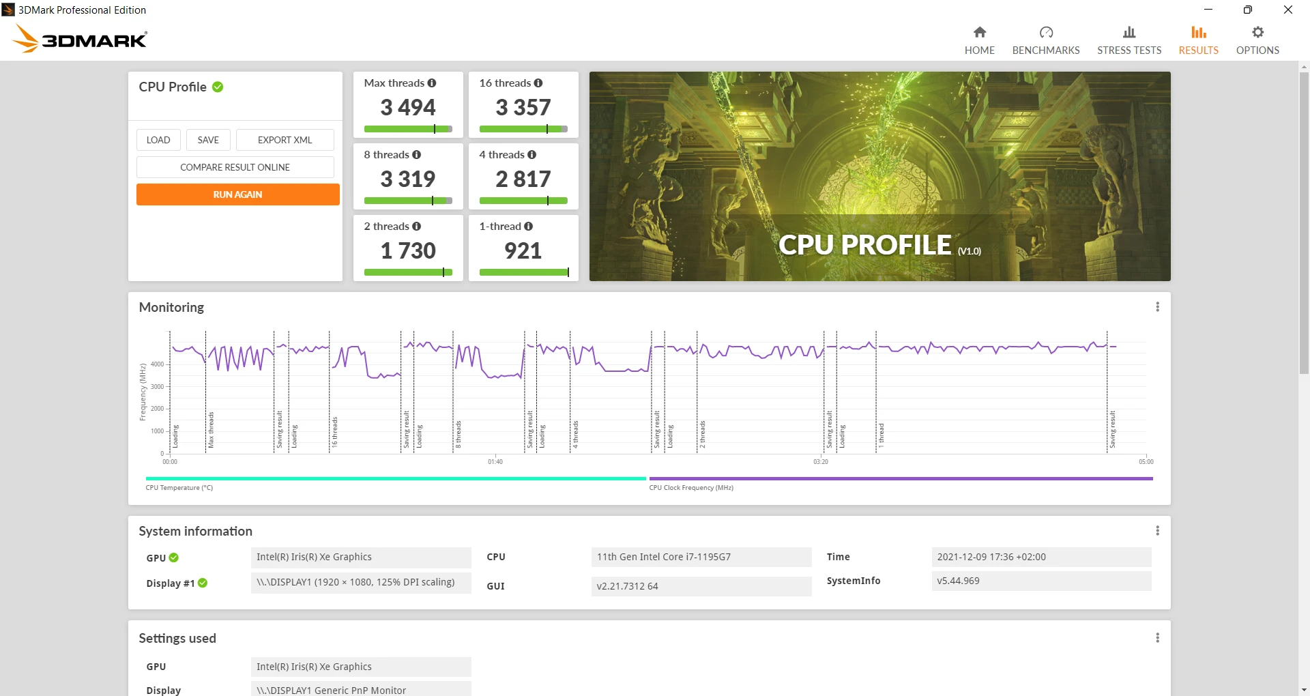Click the SAVE button
Viewport: 1310px width, 696px height.
208,140
